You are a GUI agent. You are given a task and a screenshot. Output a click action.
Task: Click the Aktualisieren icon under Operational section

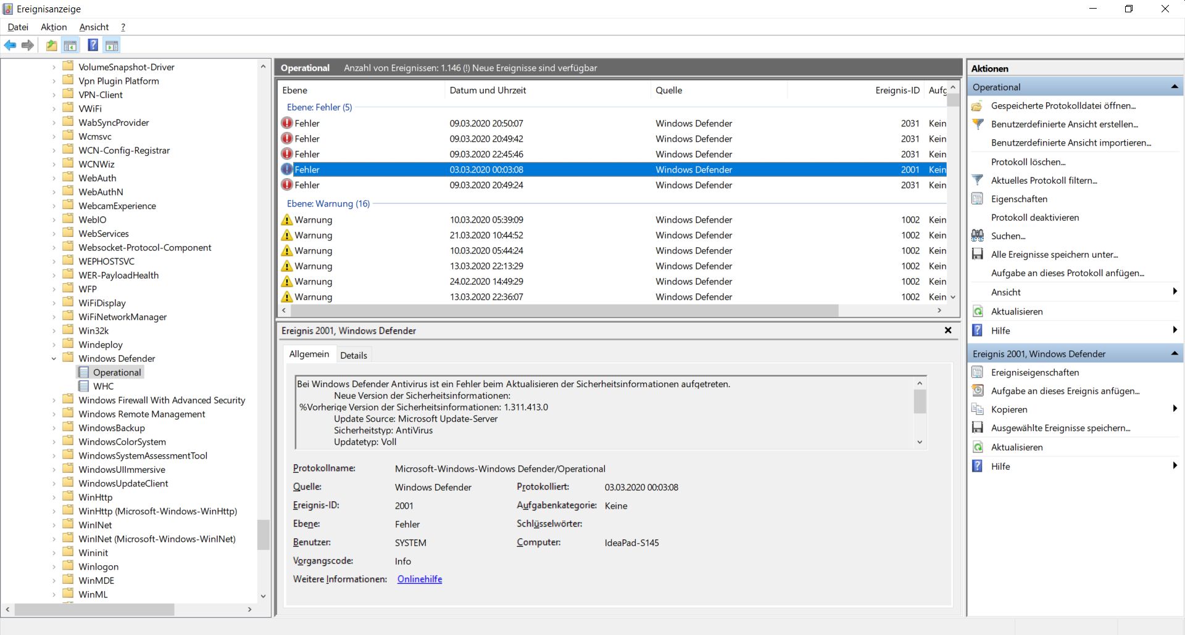click(978, 311)
